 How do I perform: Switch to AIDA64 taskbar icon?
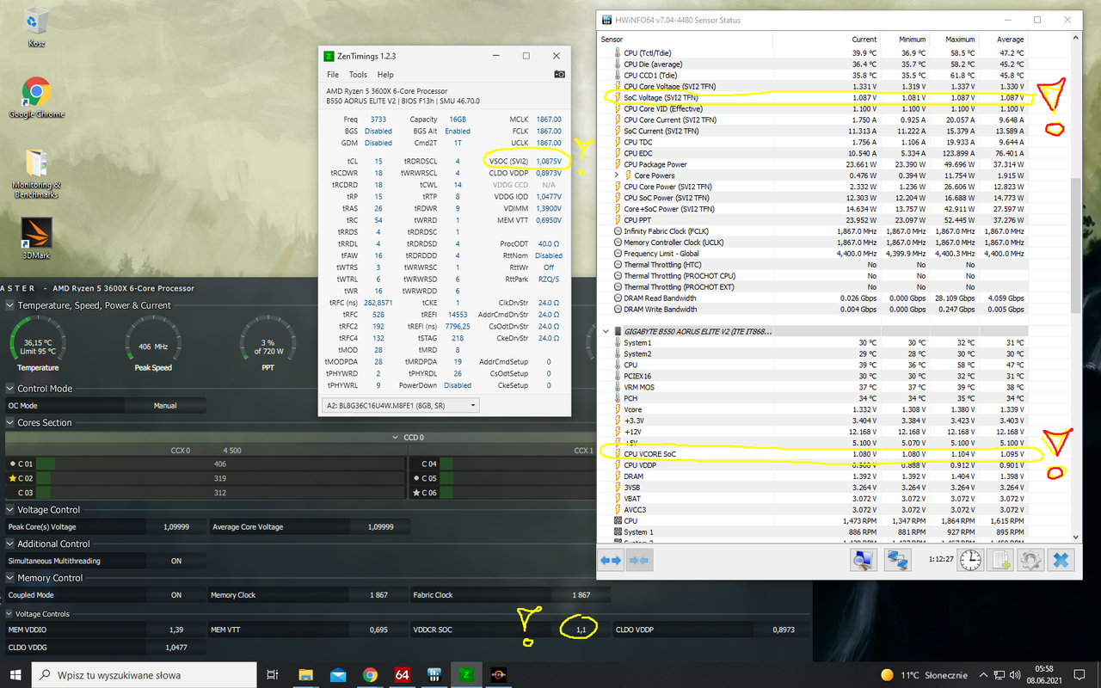[402, 675]
